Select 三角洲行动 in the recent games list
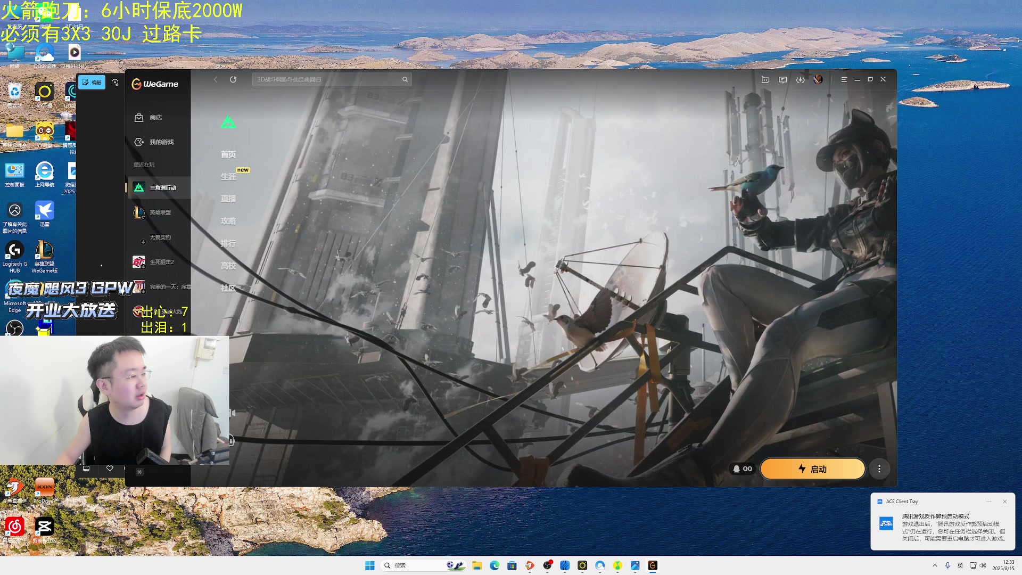The width and height of the screenshot is (1022, 575). tap(158, 187)
